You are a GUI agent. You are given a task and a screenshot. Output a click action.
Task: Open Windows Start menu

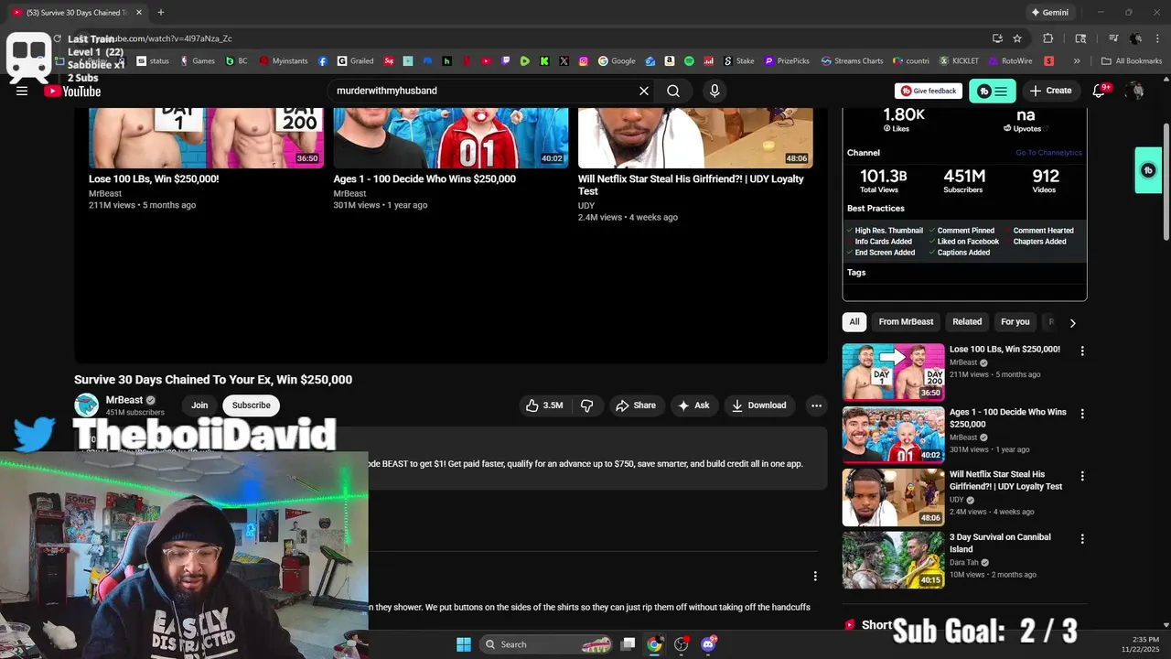[x=464, y=644]
